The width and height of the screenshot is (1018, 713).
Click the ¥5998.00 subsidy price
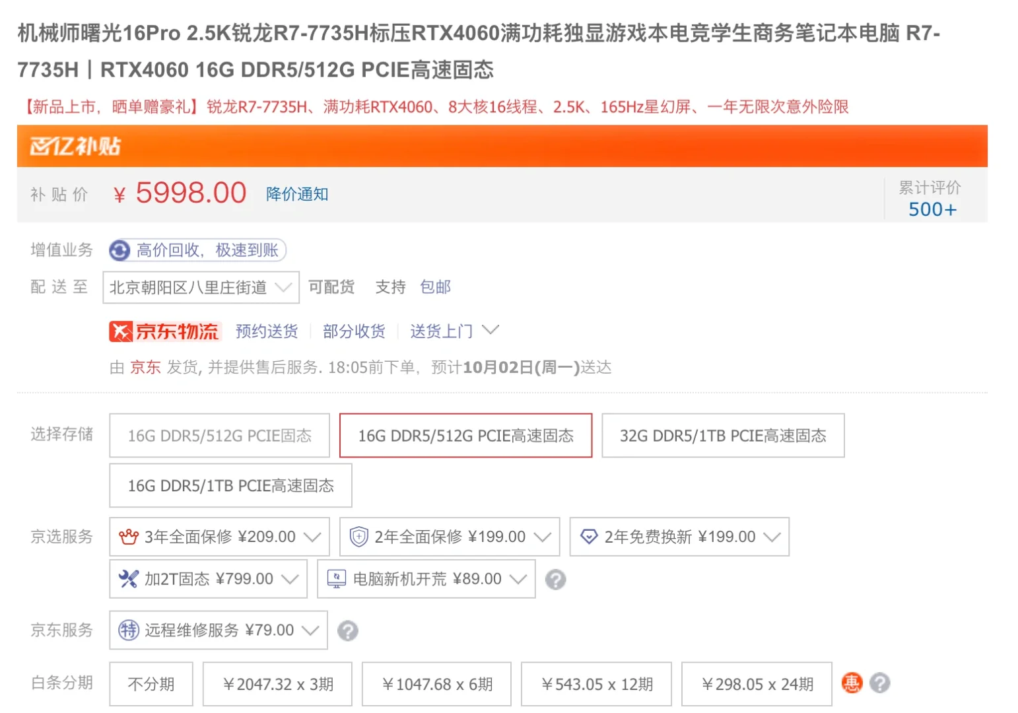coord(180,193)
